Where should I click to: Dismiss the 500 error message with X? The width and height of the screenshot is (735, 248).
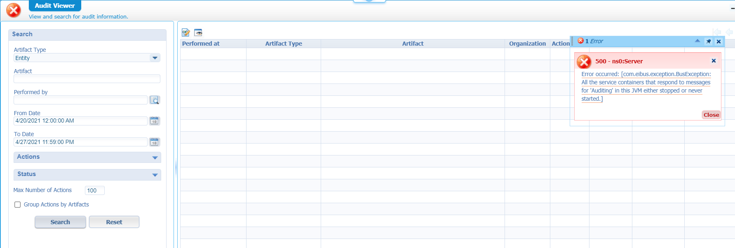pyautogui.click(x=714, y=61)
